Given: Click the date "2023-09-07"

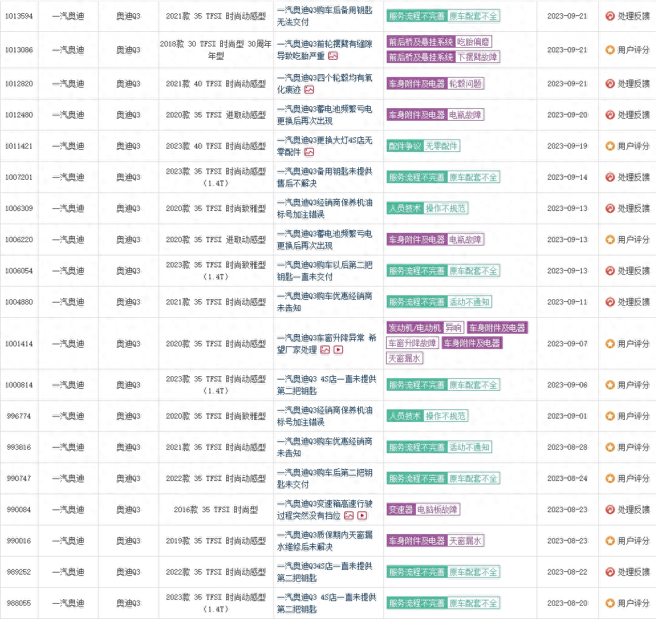Looking at the screenshot, I should (x=567, y=344).
